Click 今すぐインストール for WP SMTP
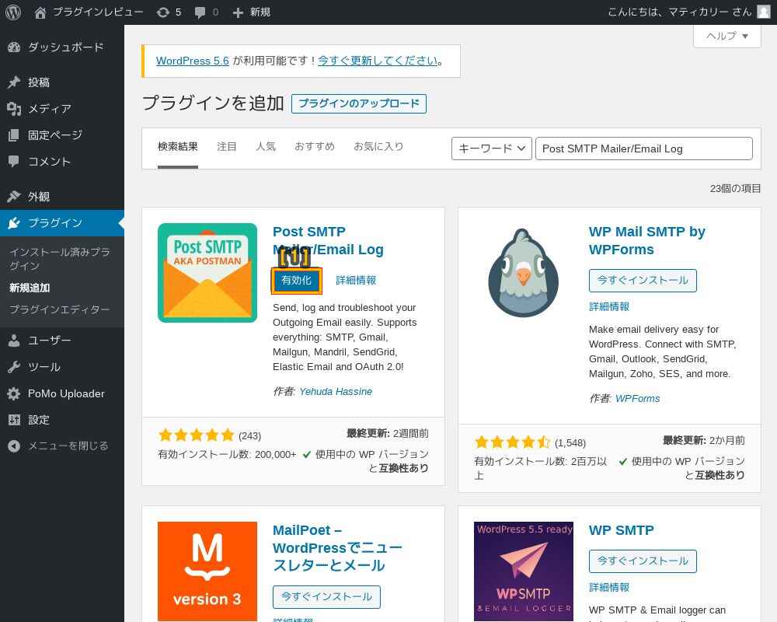Image resolution: width=777 pixels, height=622 pixels. (643, 561)
